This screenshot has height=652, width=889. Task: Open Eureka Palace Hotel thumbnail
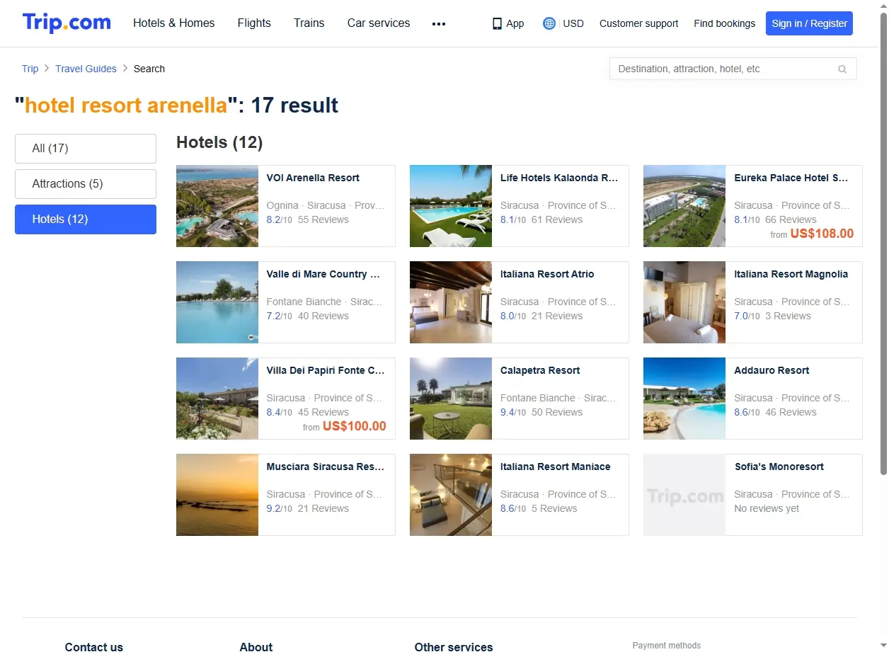(x=684, y=206)
